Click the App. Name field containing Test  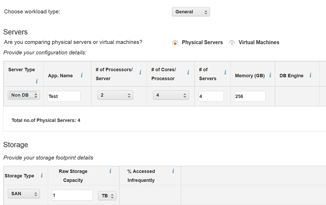(x=64, y=96)
